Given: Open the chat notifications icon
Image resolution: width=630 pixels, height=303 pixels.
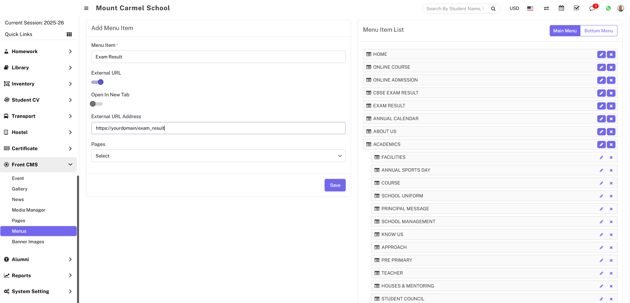Looking at the screenshot, I should pyautogui.click(x=592, y=8).
